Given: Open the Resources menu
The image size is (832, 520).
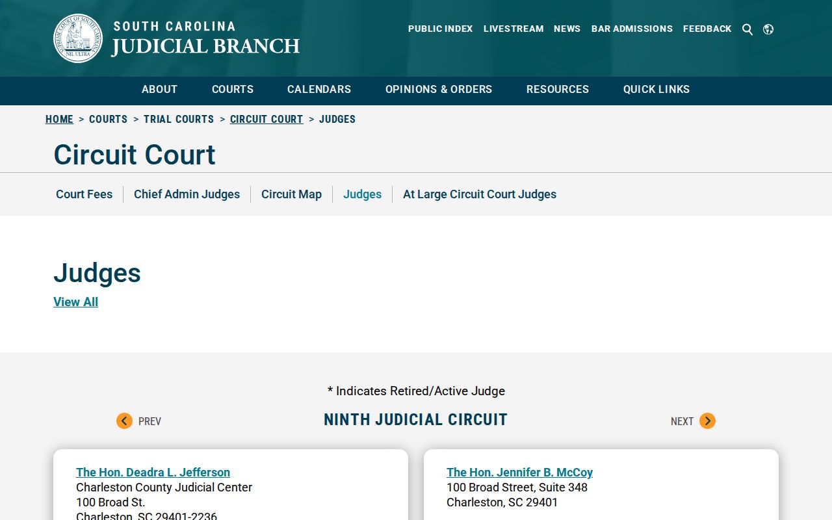Looking at the screenshot, I should tap(558, 90).
